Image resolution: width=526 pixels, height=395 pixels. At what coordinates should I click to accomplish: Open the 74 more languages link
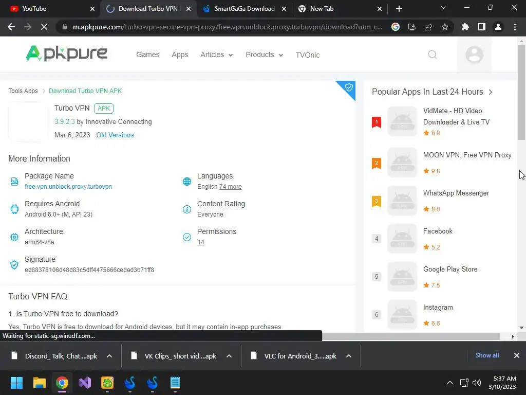coord(231,186)
